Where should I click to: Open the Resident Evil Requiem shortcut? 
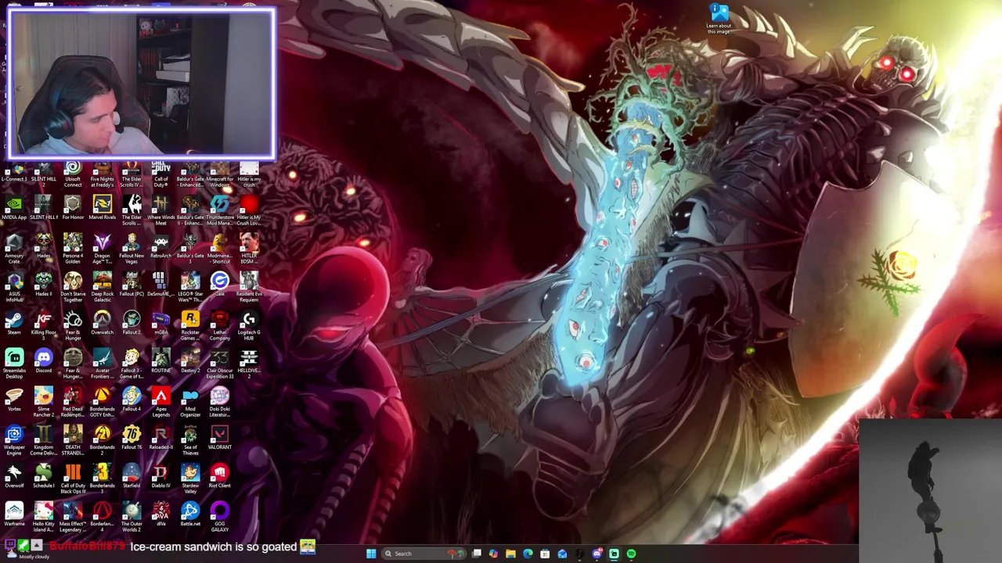249,287
